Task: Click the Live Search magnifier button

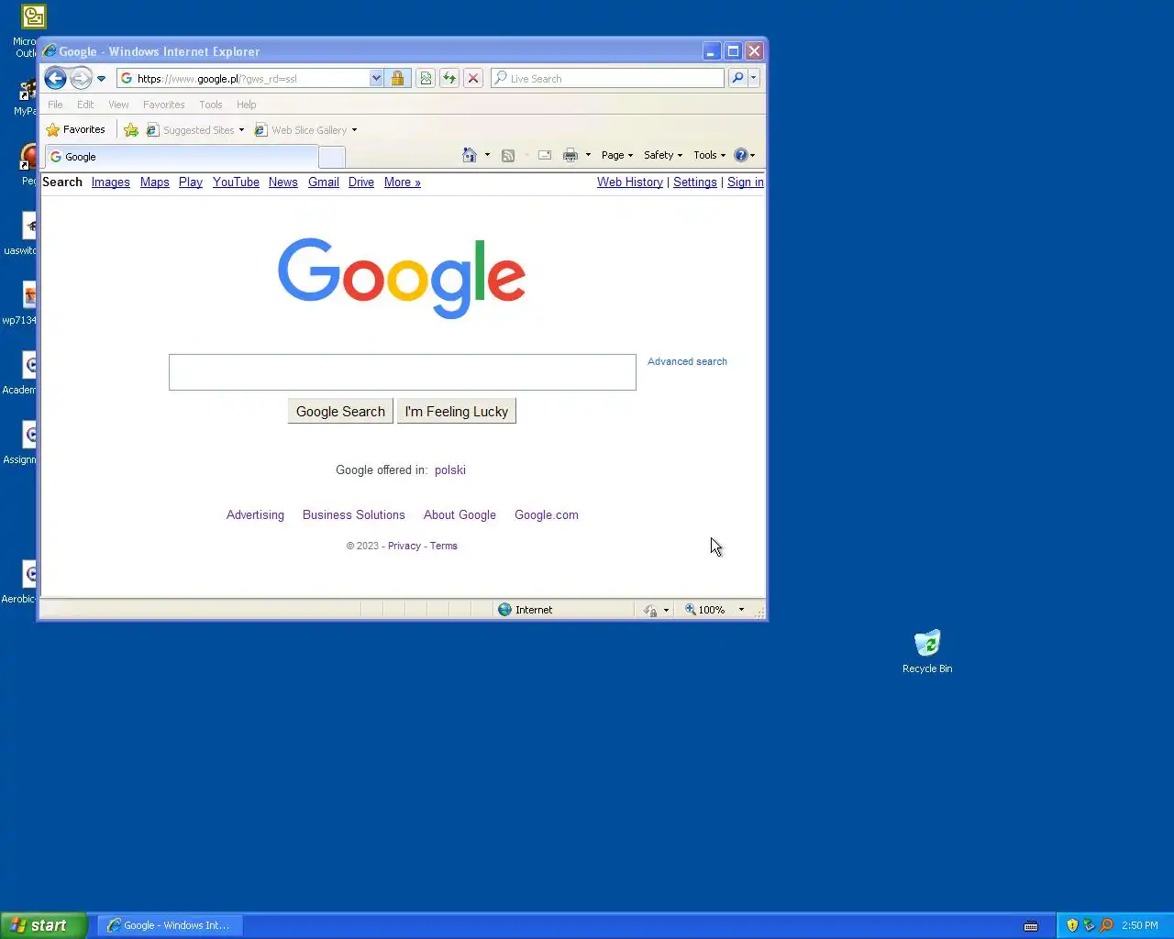Action: [x=737, y=79]
